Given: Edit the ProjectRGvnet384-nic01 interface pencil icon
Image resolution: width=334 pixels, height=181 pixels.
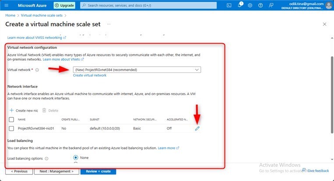Looking at the screenshot, I should [197, 128].
